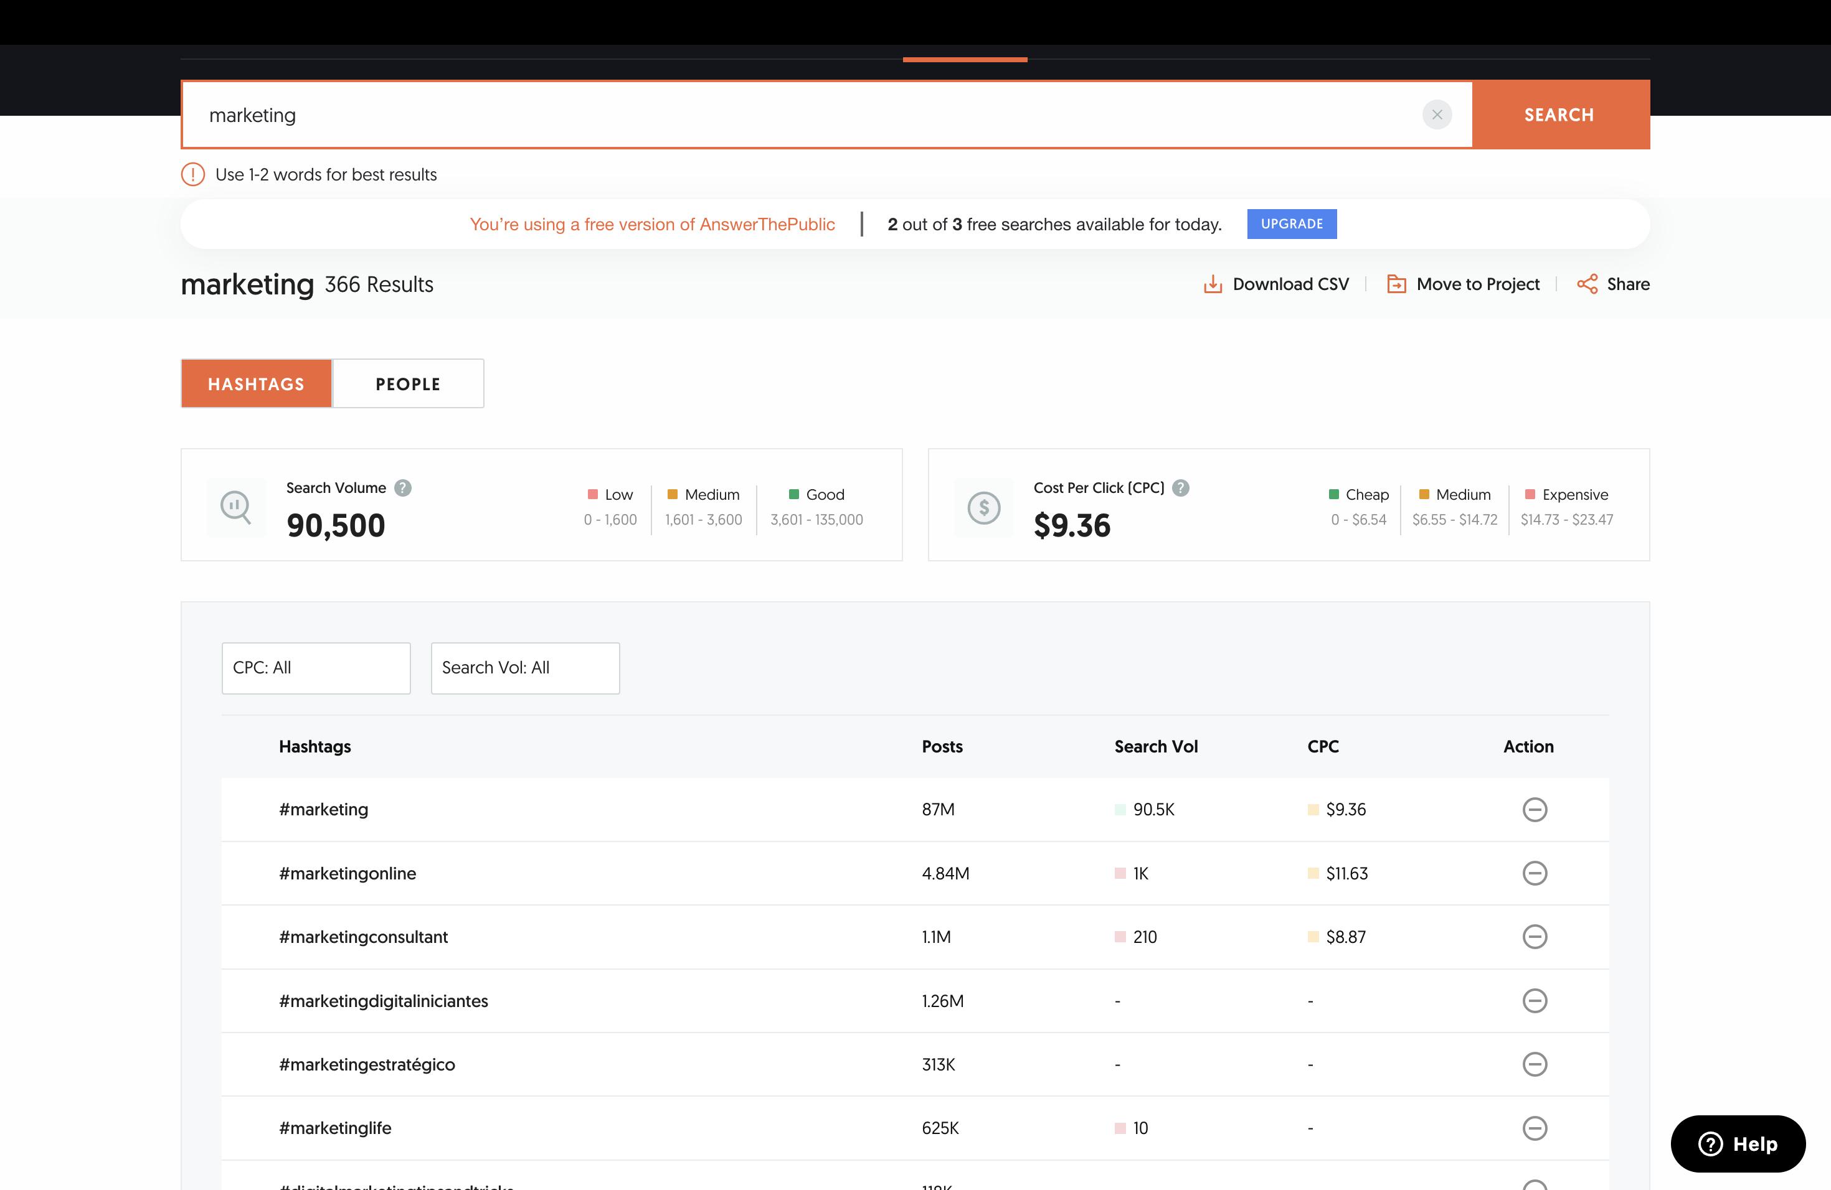Remove the #marketingonline hashtag row

pos(1534,873)
